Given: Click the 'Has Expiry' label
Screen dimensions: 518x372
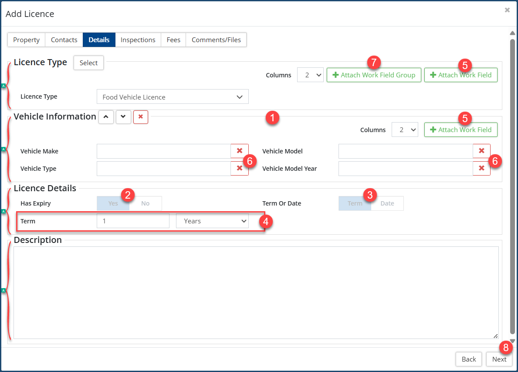Looking at the screenshot, I should coord(36,203).
